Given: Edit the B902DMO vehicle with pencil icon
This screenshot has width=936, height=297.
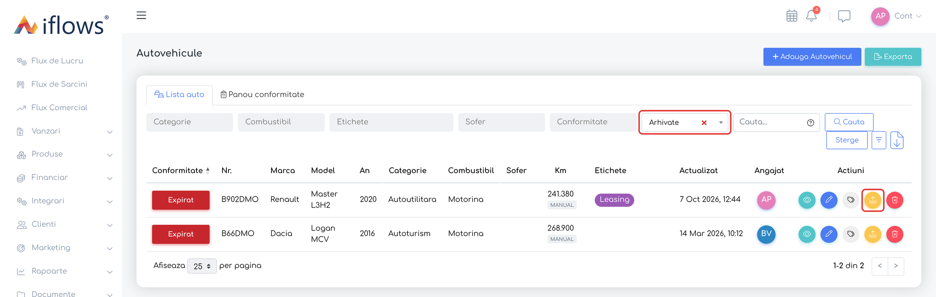Looking at the screenshot, I should [829, 200].
